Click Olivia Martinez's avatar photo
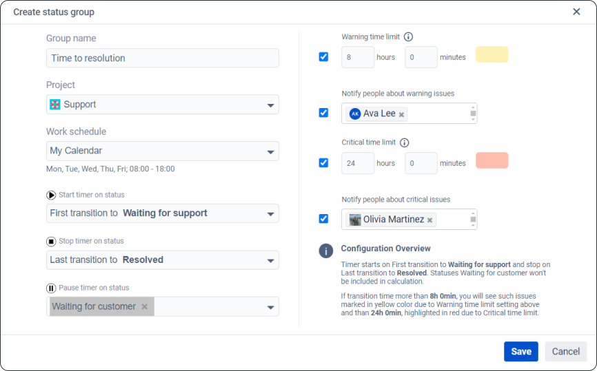 pos(355,220)
